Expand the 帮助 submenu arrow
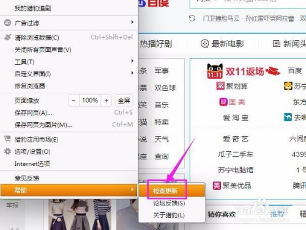The width and height of the screenshot is (306, 230). [132, 190]
